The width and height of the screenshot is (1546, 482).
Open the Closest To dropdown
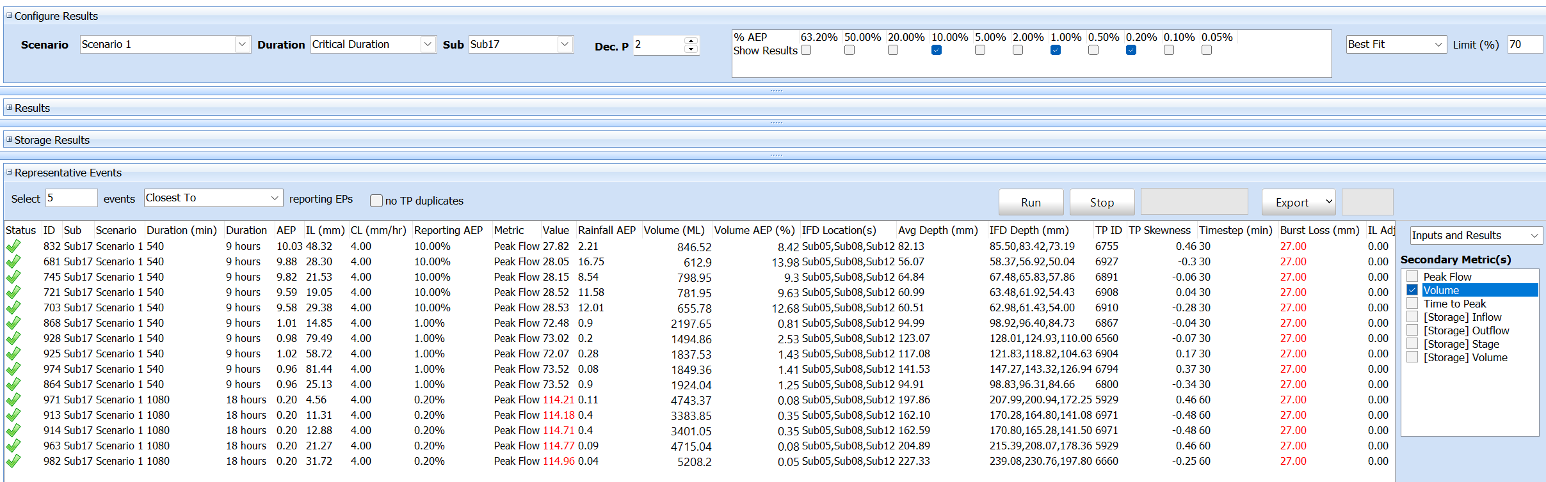pos(275,198)
